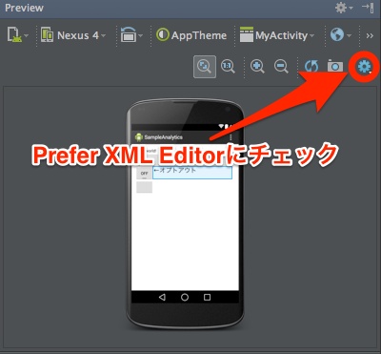Click the OFF switch in the phone preview
This screenshot has width=381, height=354.
coord(144,174)
